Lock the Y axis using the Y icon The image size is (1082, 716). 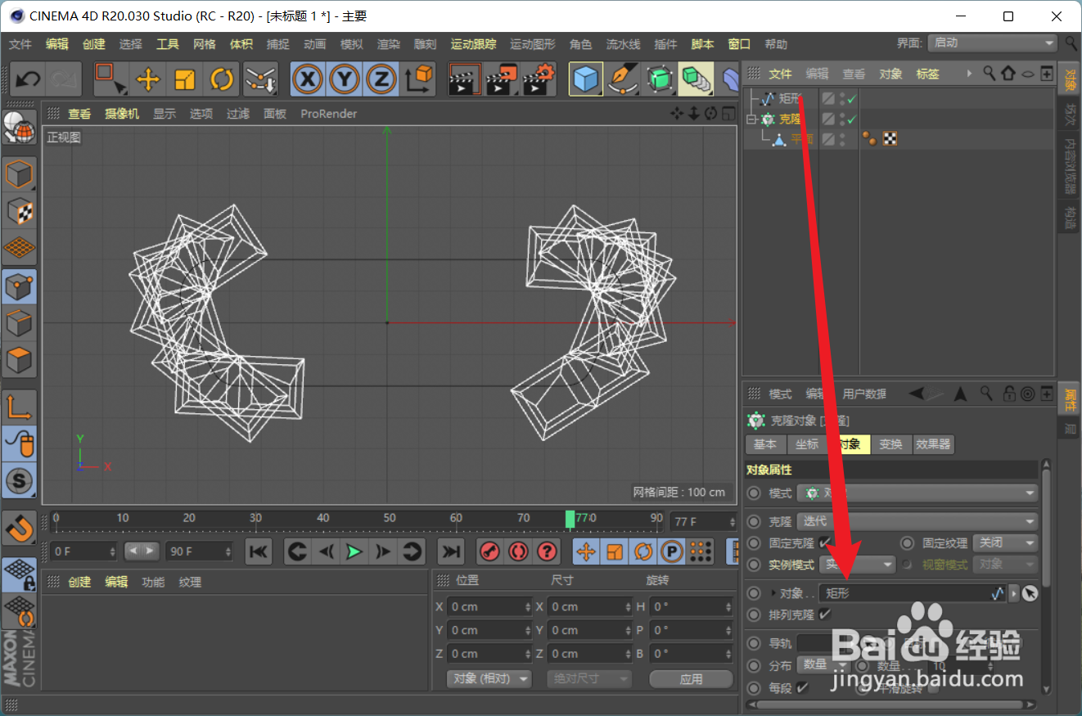click(345, 79)
